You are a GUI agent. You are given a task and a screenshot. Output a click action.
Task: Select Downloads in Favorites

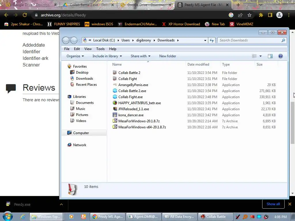(x=84, y=78)
